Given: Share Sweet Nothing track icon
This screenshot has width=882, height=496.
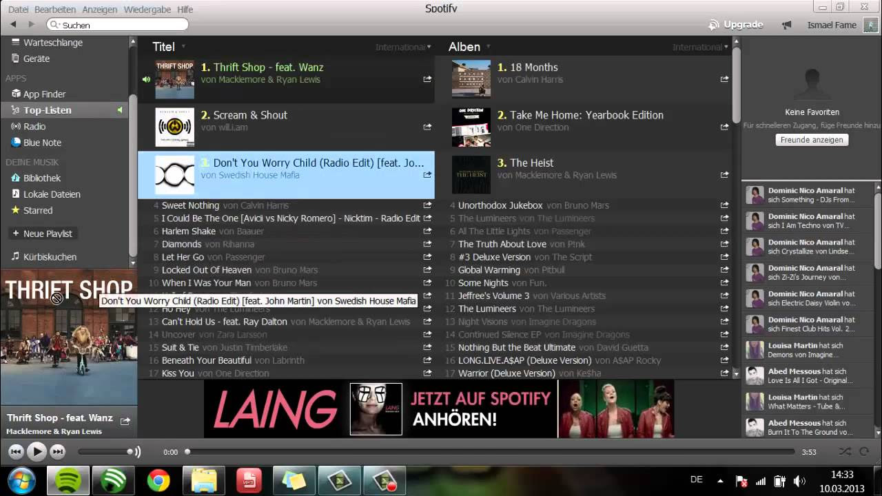Looking at the screenshot, I should 427,205.
